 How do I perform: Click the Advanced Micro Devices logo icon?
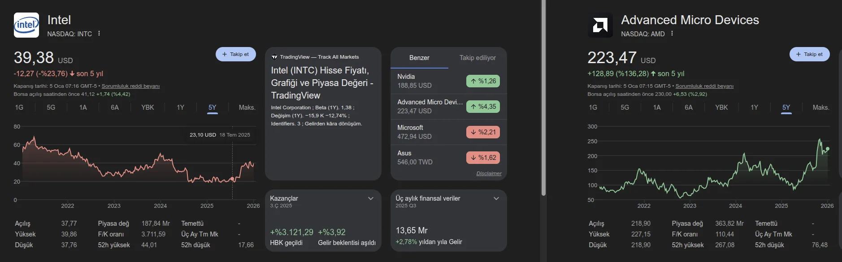coord(600,25)
